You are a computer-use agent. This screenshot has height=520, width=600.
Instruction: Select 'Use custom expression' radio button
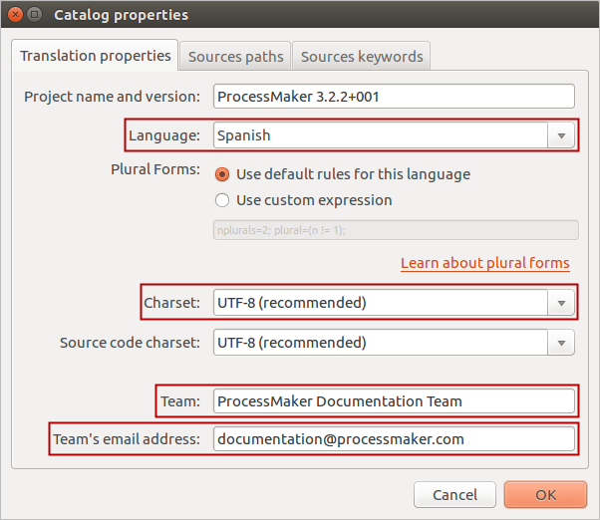pos(222,200)
